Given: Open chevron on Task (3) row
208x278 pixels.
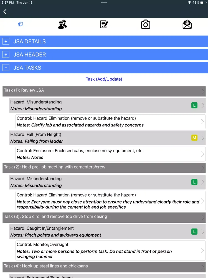Looking at the screenshot, I should tap(203, 218).
